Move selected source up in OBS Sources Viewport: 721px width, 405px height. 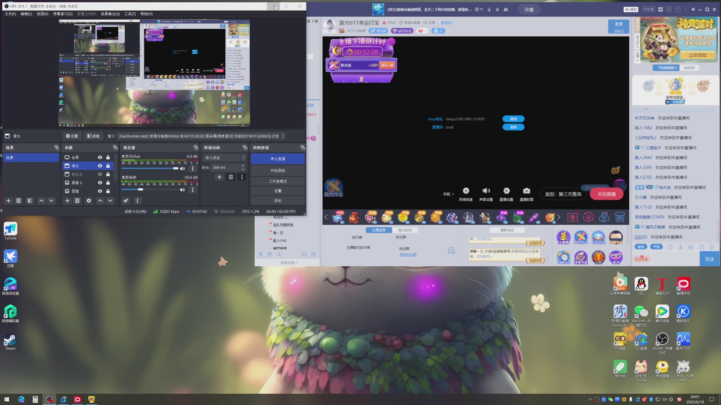(x=100, y=201)
